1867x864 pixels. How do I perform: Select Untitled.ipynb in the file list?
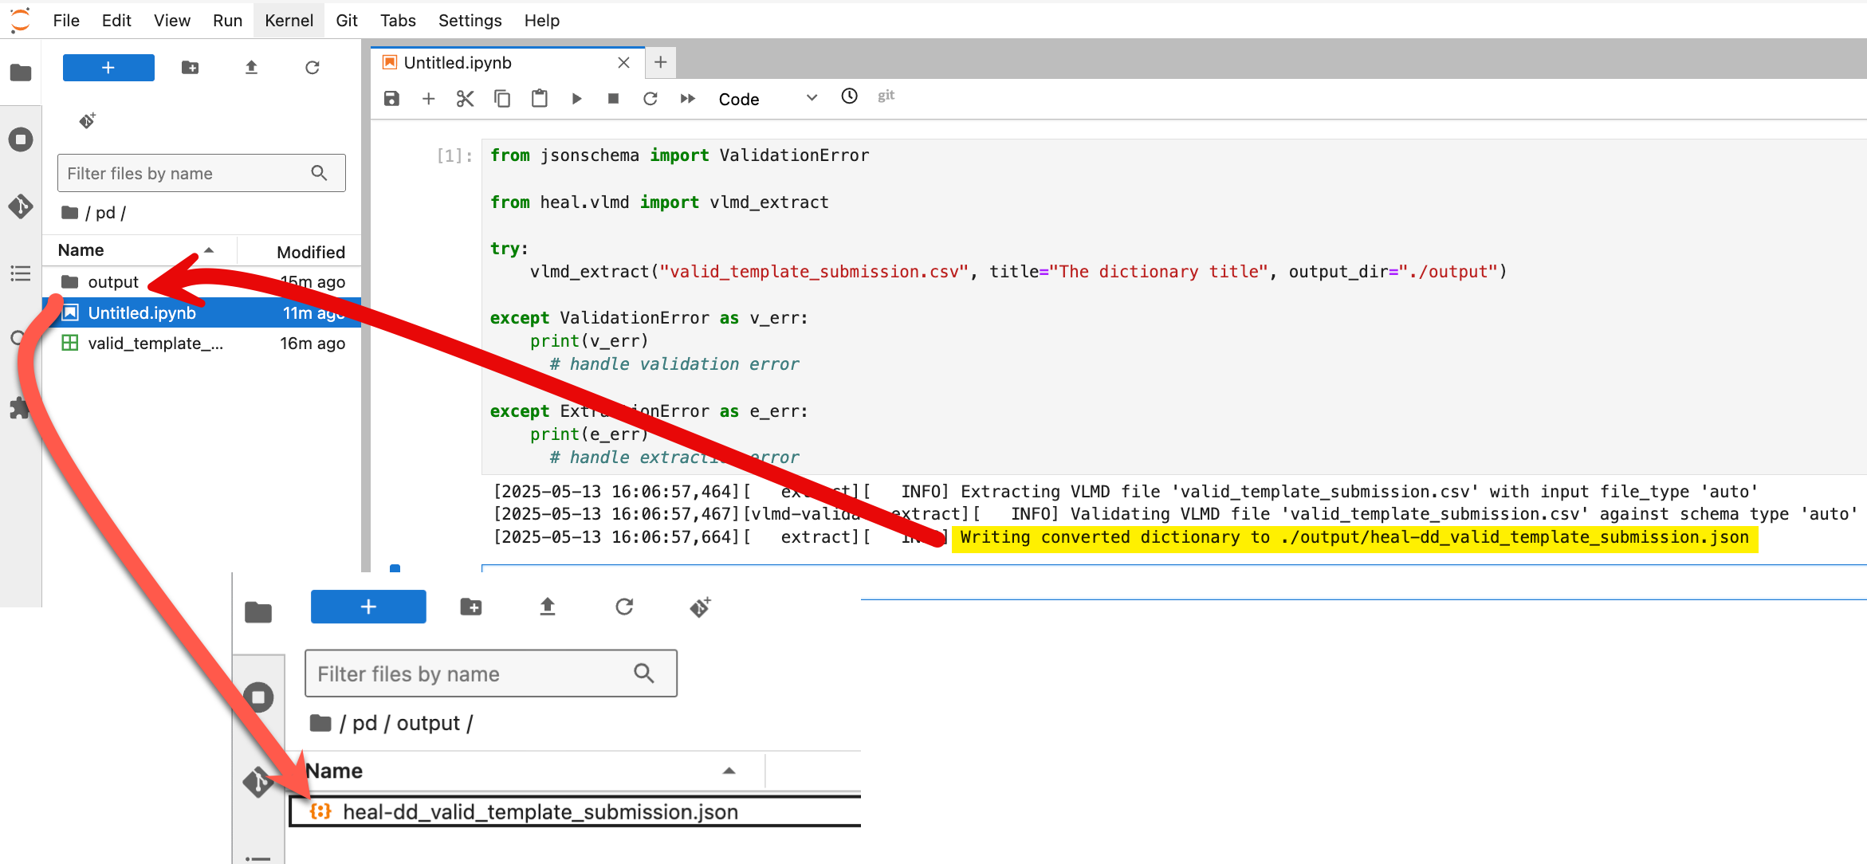pos(202,312)
